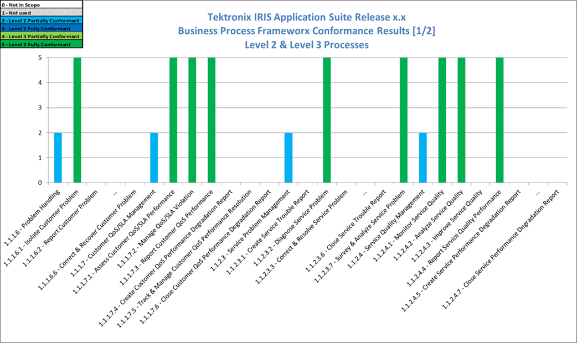
Task: Select the green bar for Diagnose Service Problem
Action: (x=327, y=120)
